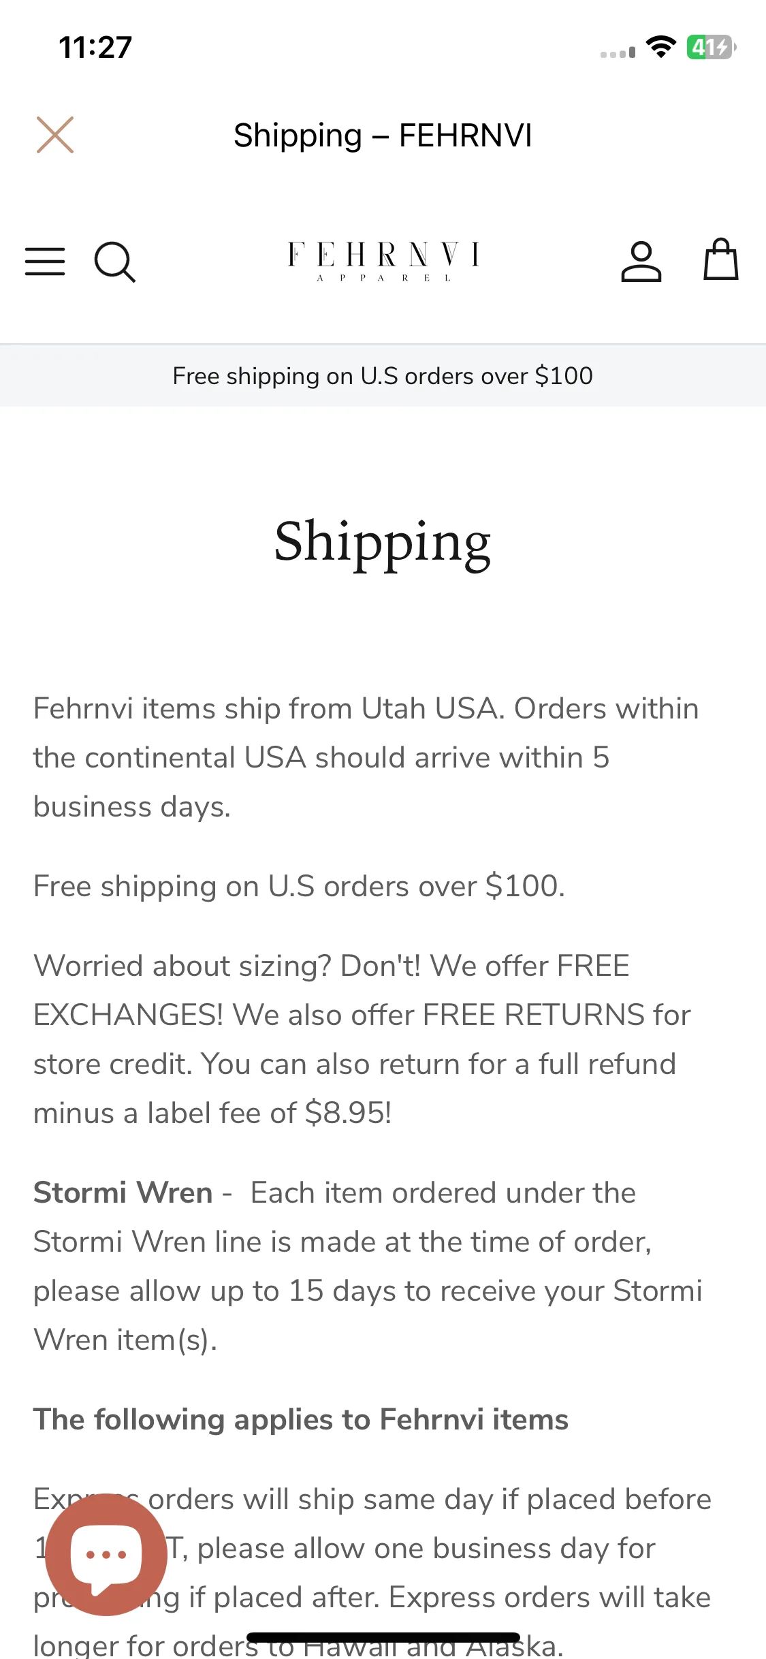766x1659 pixels.
Task: Tap the Wi-Fi status icon
Action: click(x=660, y=48)
